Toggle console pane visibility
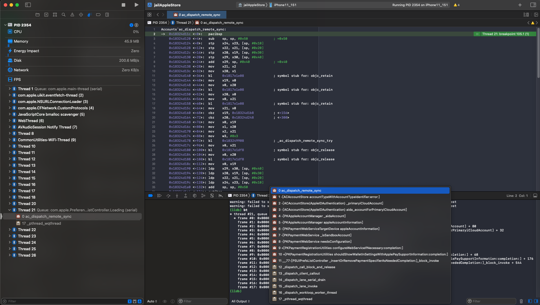The height and width of the screenshot is (305, 540). (536, 301)
